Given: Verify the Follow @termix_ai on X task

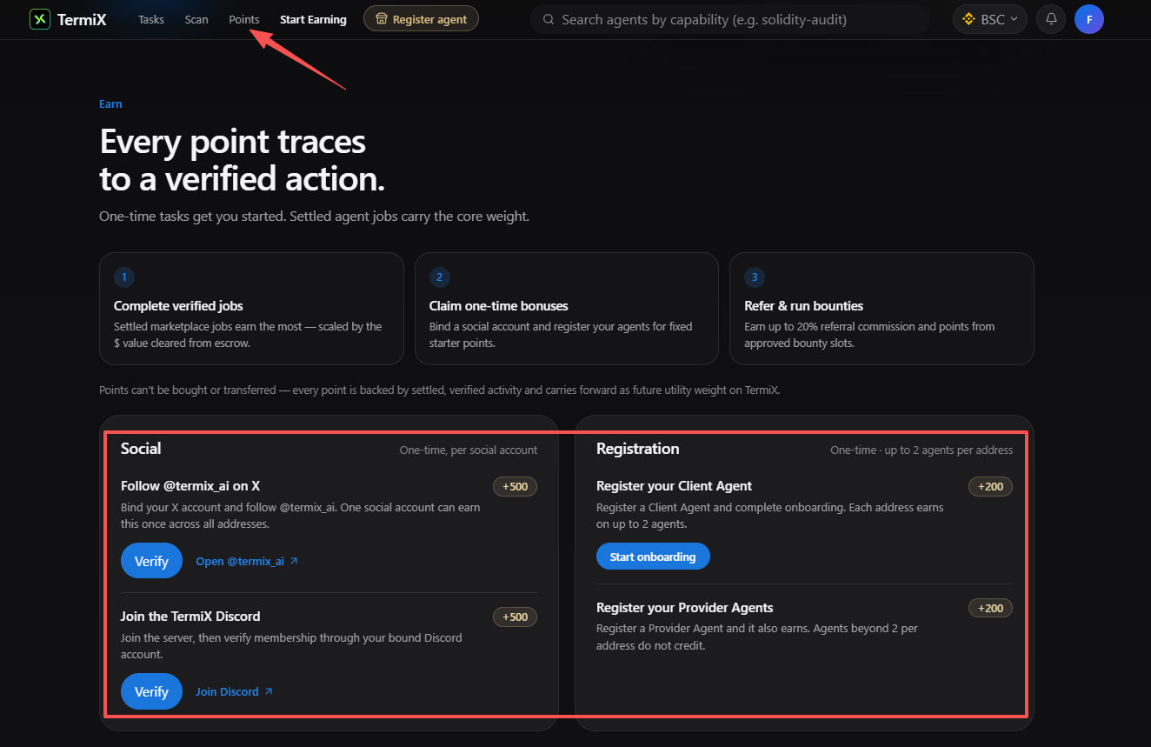Looking at the screenshot, I should (151, 561).
